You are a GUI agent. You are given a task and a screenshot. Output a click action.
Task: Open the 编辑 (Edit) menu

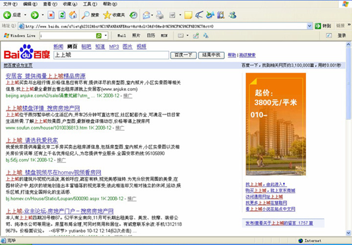coord(30,4)
